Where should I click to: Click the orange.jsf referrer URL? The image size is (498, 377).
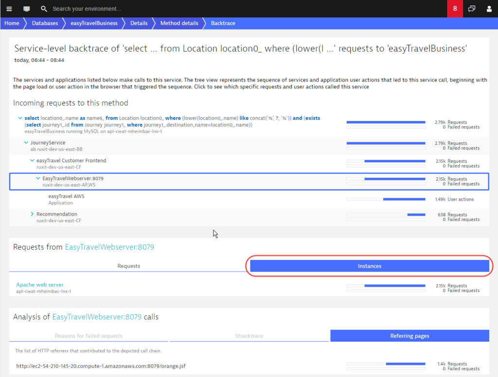[x=101, y=366]
